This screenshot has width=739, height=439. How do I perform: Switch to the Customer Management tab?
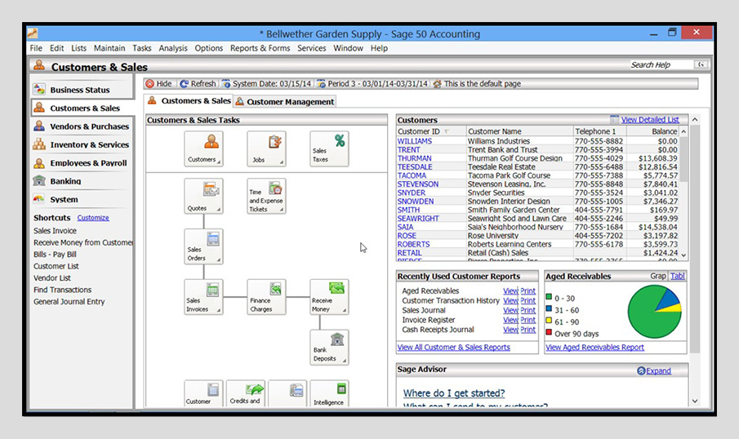(x=285, y=102)
